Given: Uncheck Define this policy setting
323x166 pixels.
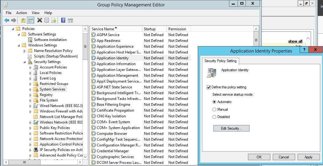Looking at the screenshot, I should [209, 87].
